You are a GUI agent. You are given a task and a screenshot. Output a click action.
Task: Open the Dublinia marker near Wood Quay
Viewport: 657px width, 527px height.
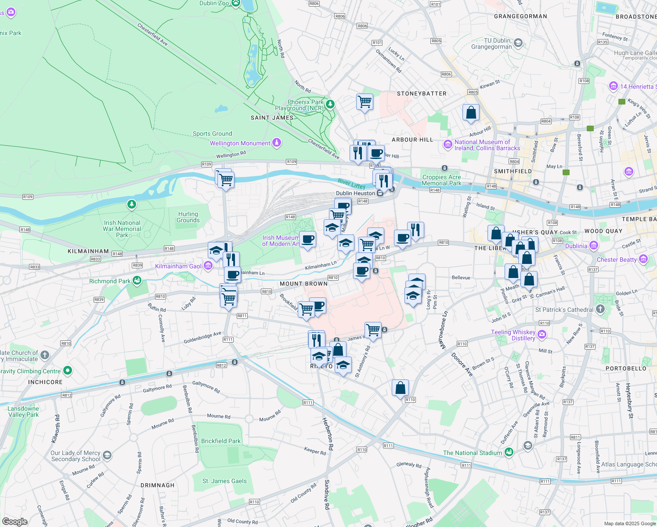[593, 245]
